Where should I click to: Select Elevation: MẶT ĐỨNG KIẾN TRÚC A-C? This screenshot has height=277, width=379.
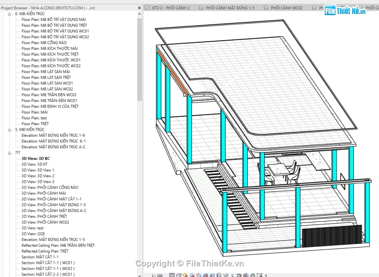point(53,147)
